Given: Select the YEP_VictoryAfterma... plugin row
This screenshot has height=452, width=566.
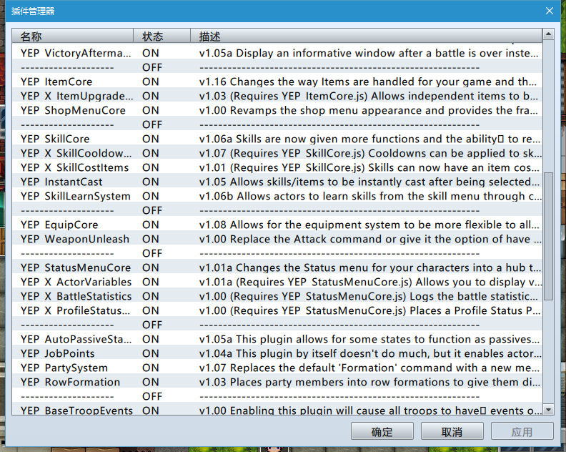Looking at the screenshot, I should click(277, 53).
